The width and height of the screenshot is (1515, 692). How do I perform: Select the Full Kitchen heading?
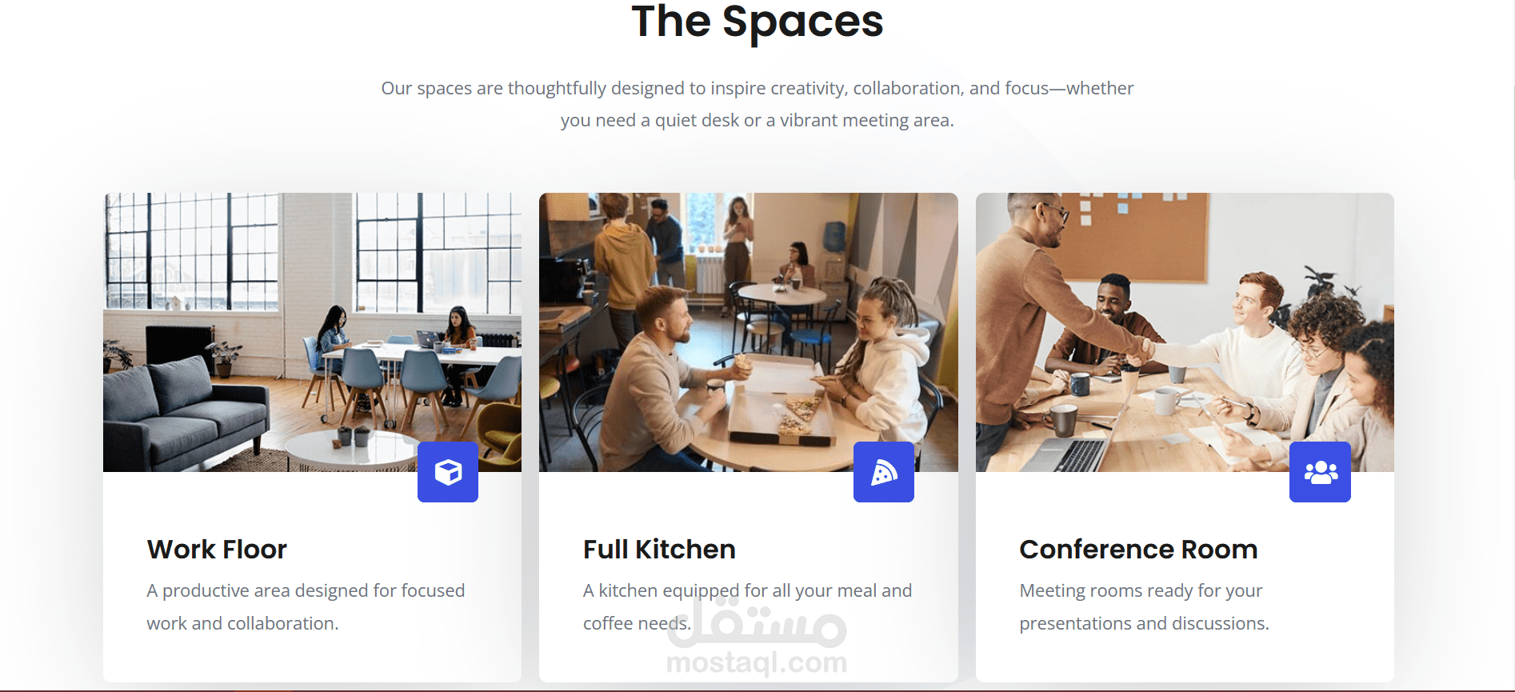point(659,550)
